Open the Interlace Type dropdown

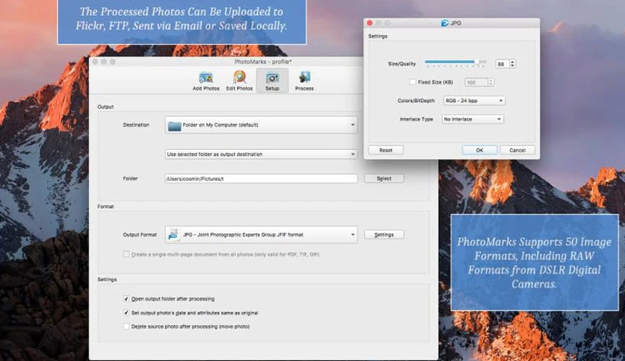point(472,119)
